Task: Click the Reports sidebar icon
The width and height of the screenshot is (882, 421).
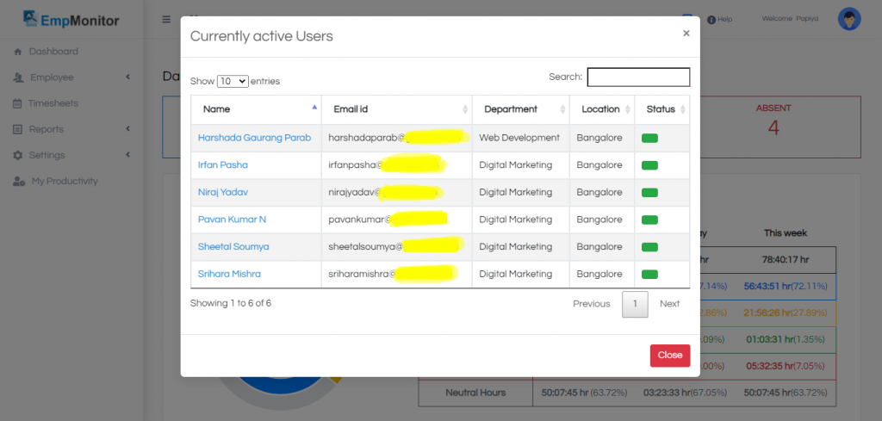Action: (17, 129)
